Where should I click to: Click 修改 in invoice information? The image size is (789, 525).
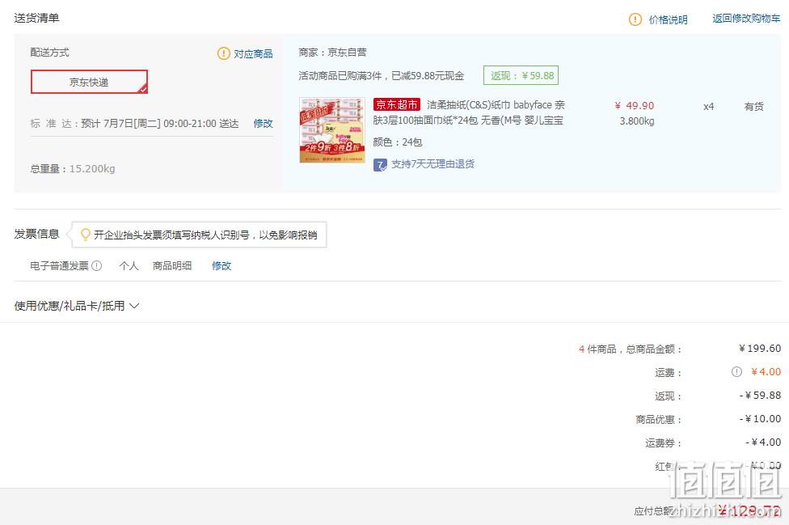[222, 266]
